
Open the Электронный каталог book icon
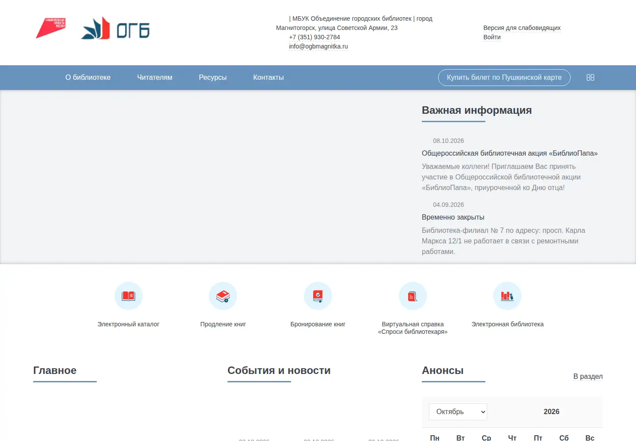click(129, 296)
